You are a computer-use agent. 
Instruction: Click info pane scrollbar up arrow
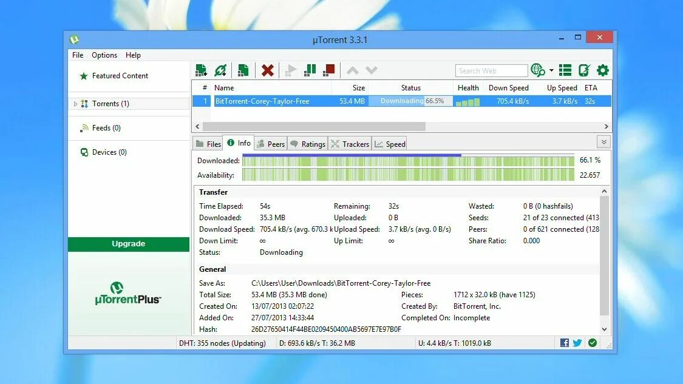coord(604,191)
